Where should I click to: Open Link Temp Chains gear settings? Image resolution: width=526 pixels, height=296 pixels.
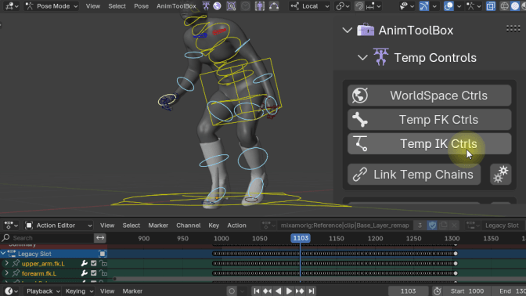[500, 175]
